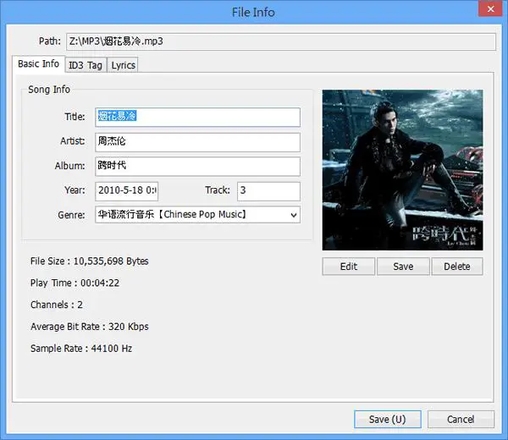Image resolution: width=508 pixels, height=440 pixels.
Task: Open the Lyrics tab
Action: [x=123, y=65]
